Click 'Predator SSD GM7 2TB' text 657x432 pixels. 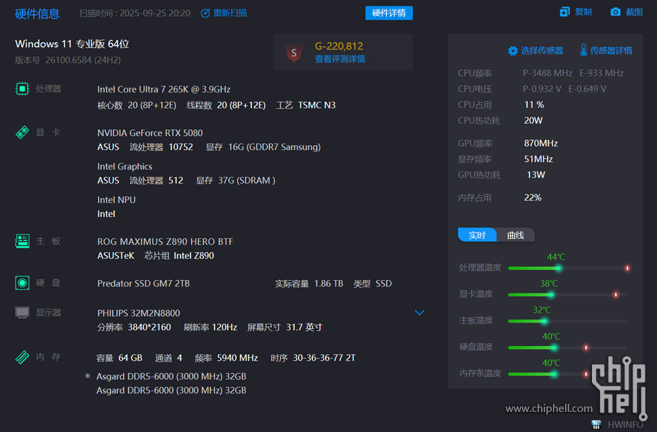tap(143, 283)
